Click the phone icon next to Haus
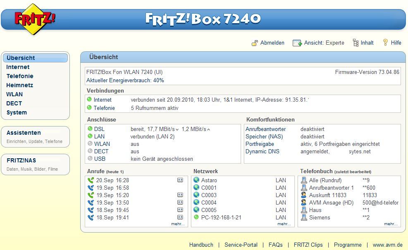The image size is (408, 250). coord(304,210)
